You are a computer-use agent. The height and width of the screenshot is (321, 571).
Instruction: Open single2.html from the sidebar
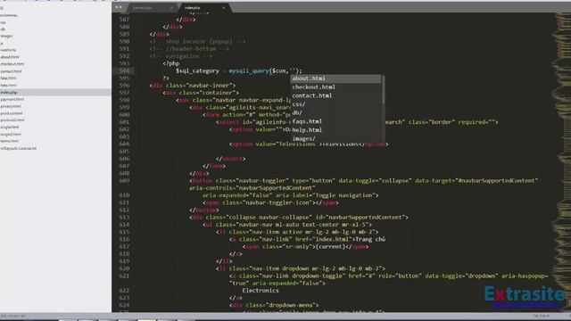click(11, 135)
